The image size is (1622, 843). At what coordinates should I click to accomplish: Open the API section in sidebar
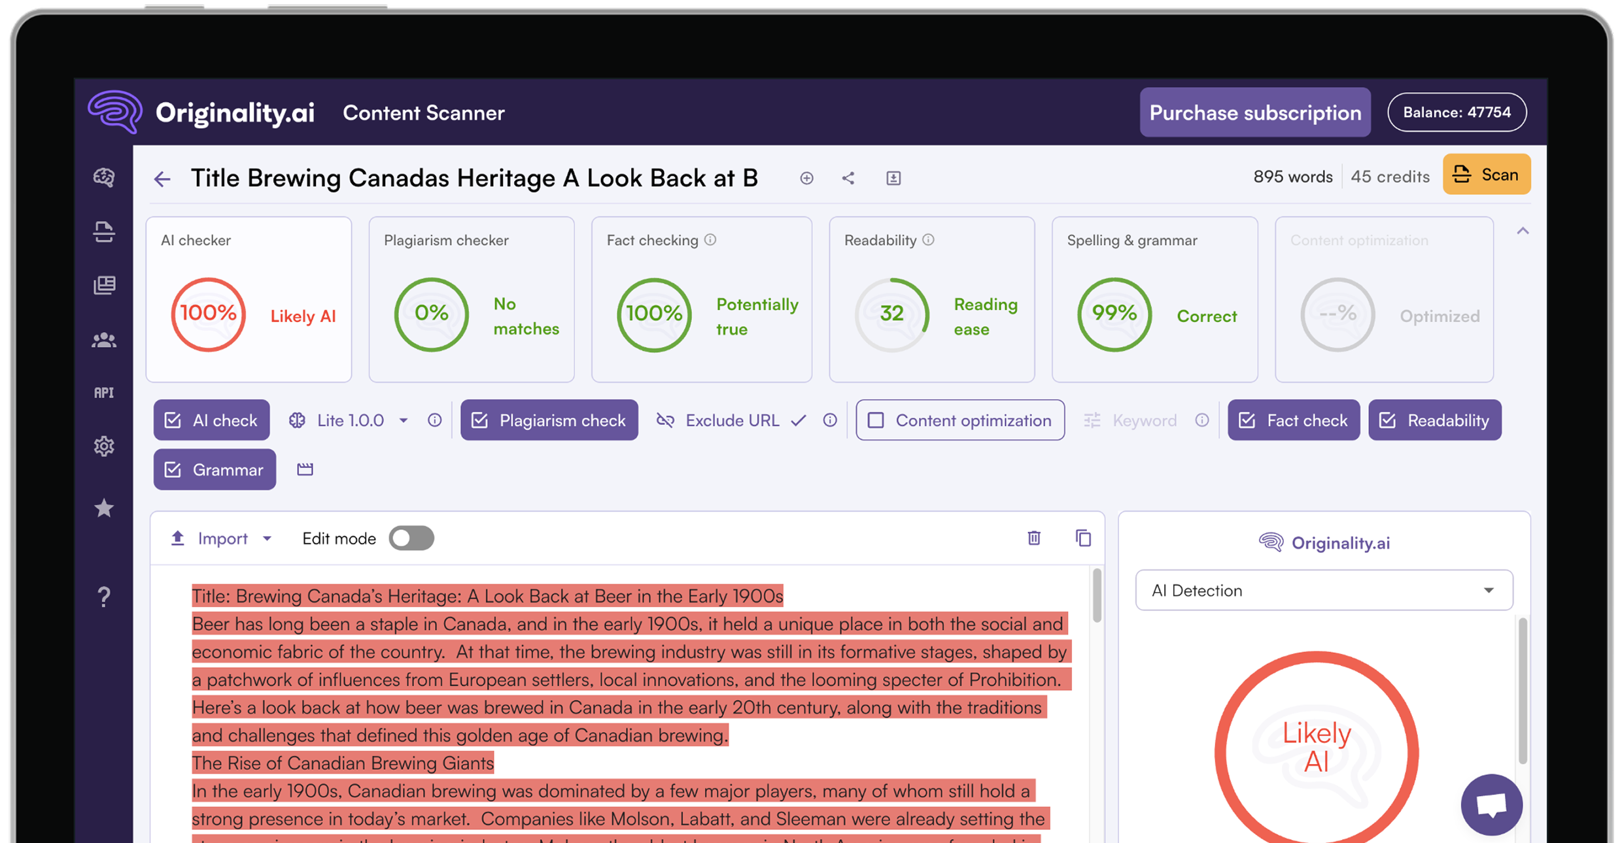(x=104, y=392)
